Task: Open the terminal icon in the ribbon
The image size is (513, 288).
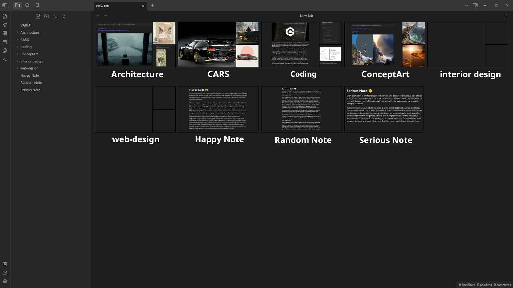Action: (x=5, y=59)
